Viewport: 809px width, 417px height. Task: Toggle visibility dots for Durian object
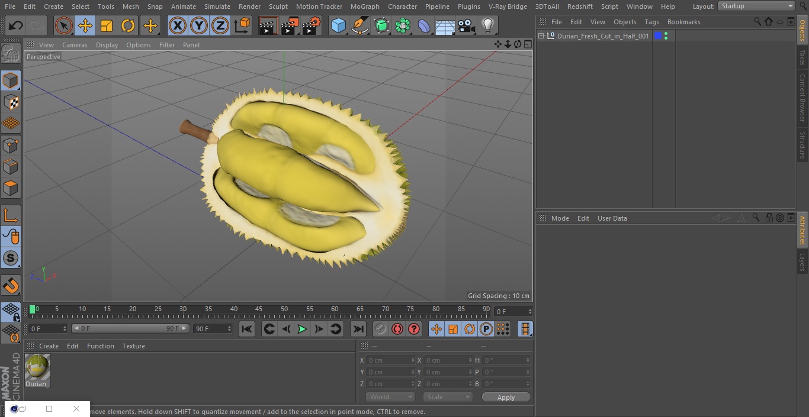(666, 36)
